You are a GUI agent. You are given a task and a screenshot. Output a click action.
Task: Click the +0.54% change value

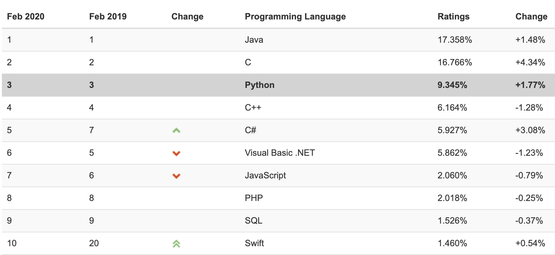[530, 243]
